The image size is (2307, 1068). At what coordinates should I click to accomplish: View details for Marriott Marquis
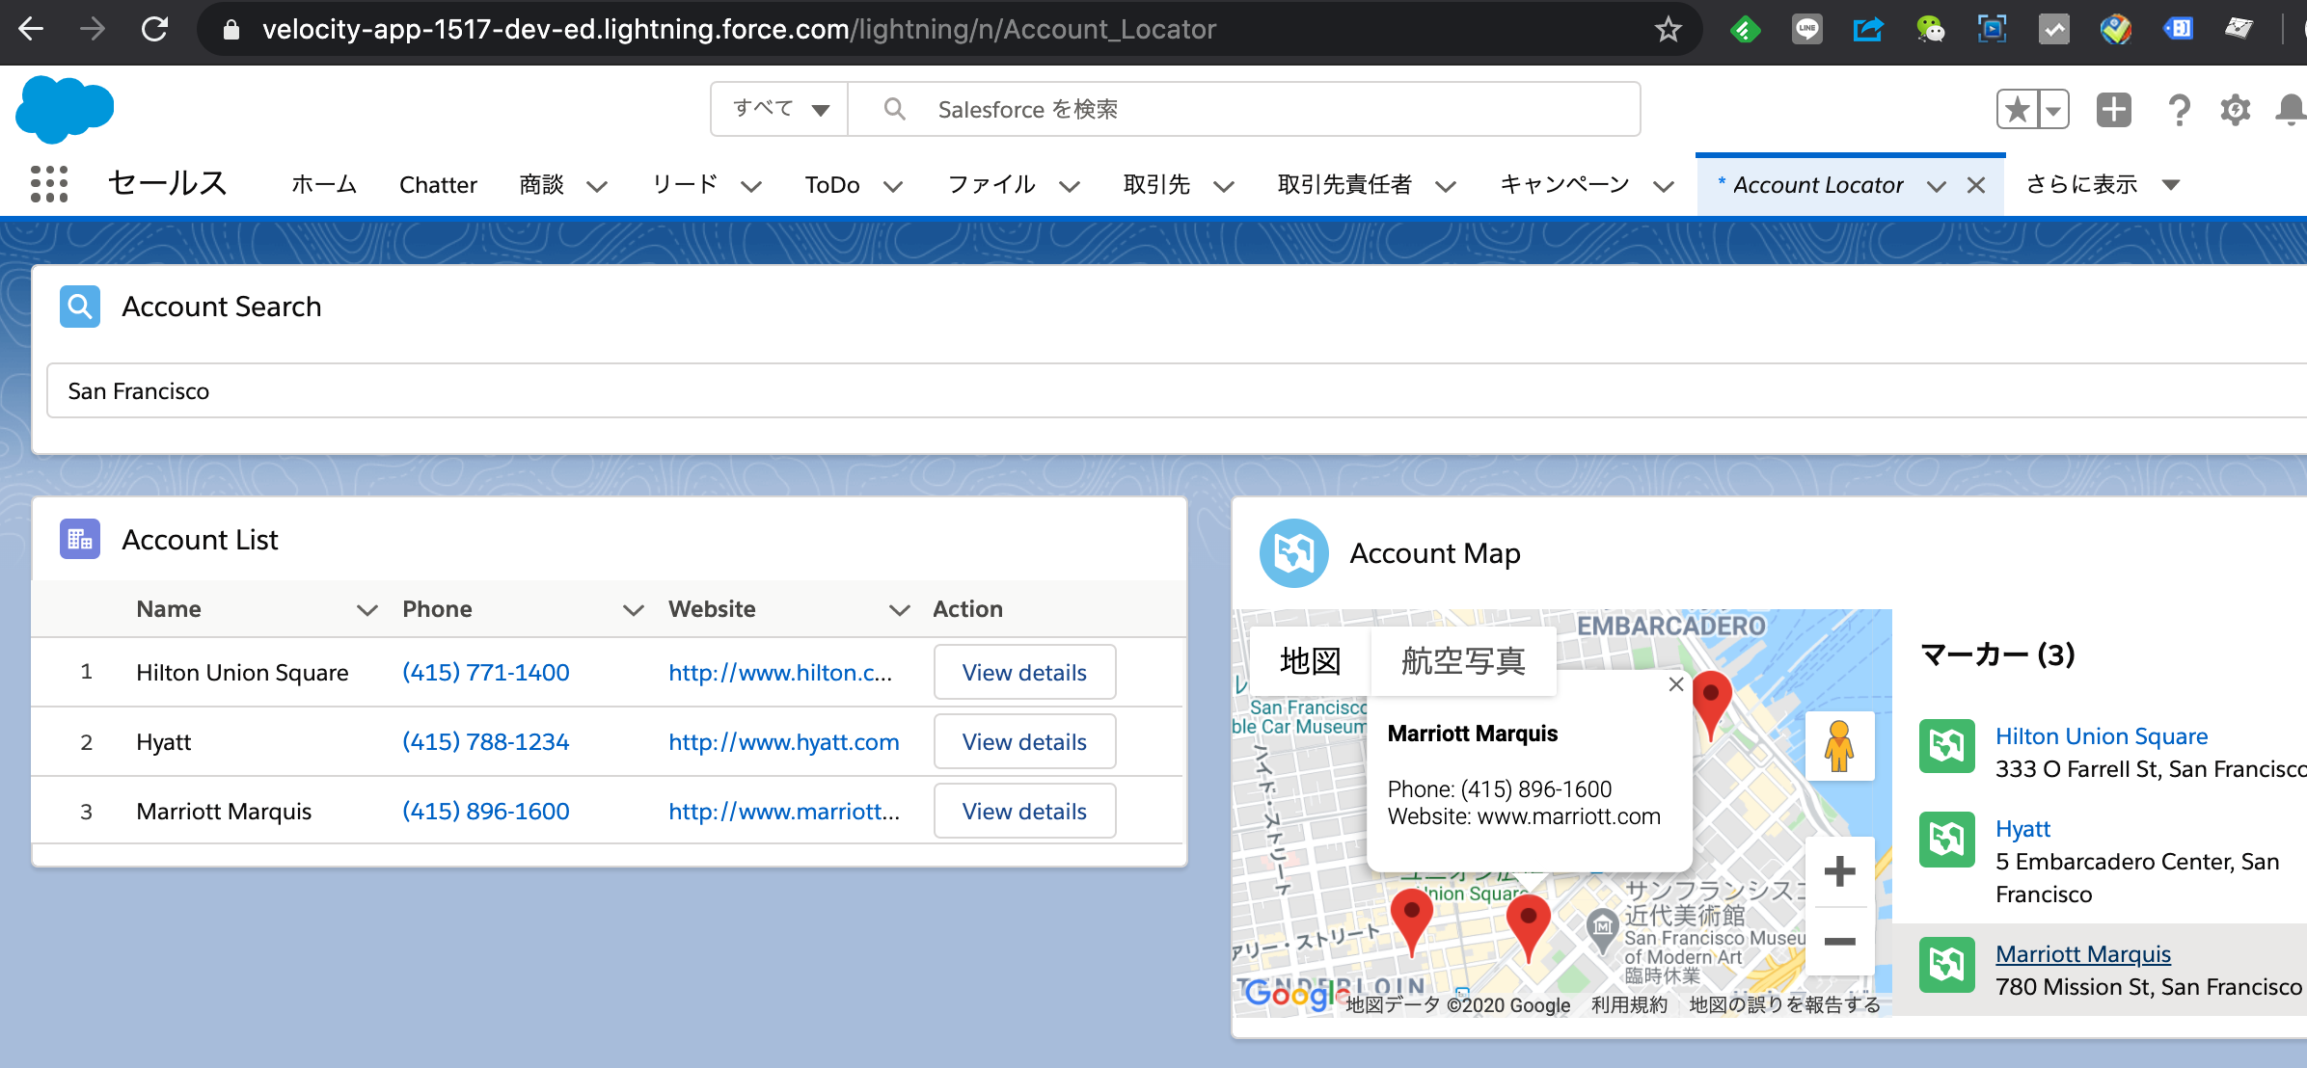pyautogui.click(x=1024, y=811)
